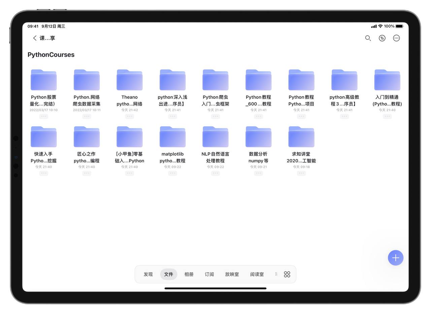
Task: Switch to the 阅读室 tab
Action: (x=257, y=274)
